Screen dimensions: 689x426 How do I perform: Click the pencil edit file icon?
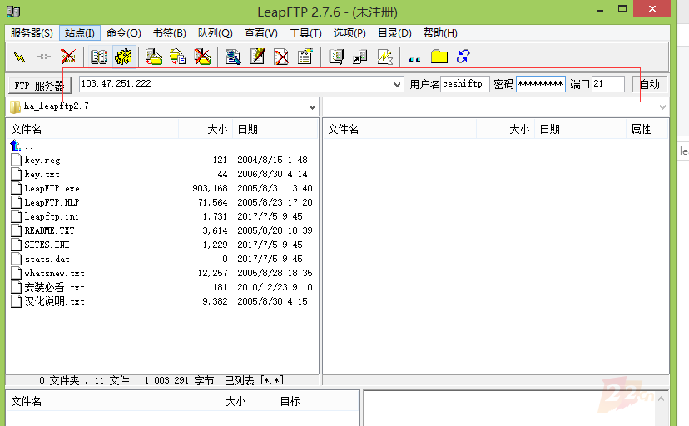point(257,57)
